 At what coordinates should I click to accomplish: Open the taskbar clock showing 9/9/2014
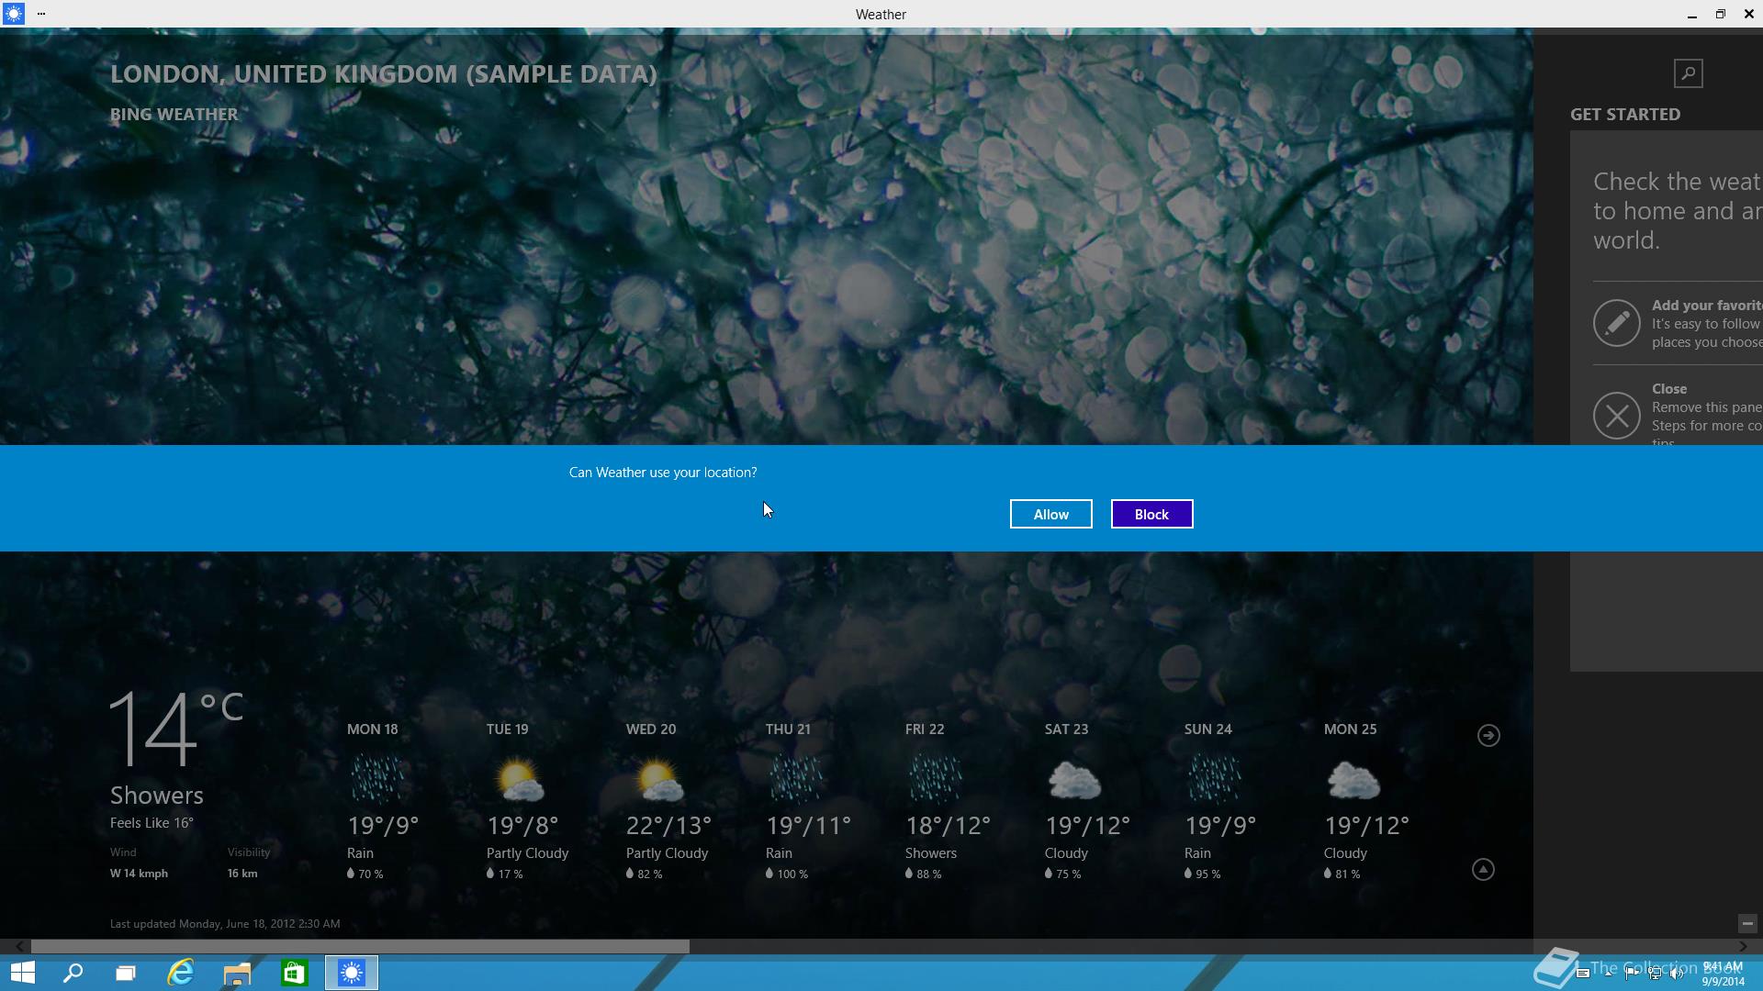(x=1723, y=974)
